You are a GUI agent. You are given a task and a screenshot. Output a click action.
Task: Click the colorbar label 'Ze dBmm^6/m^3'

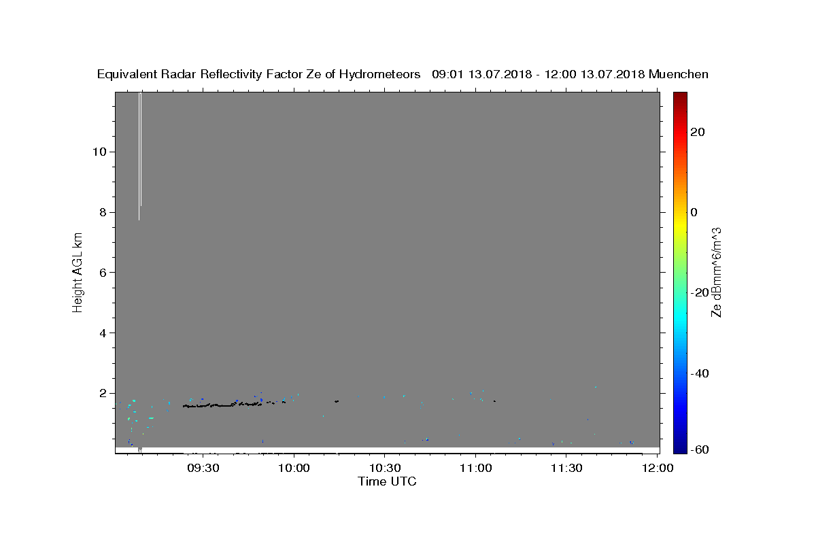point(716,272)
